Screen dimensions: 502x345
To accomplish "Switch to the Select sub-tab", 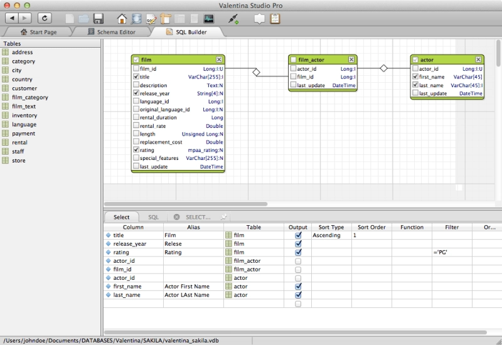I will click(x=121, y=217).
